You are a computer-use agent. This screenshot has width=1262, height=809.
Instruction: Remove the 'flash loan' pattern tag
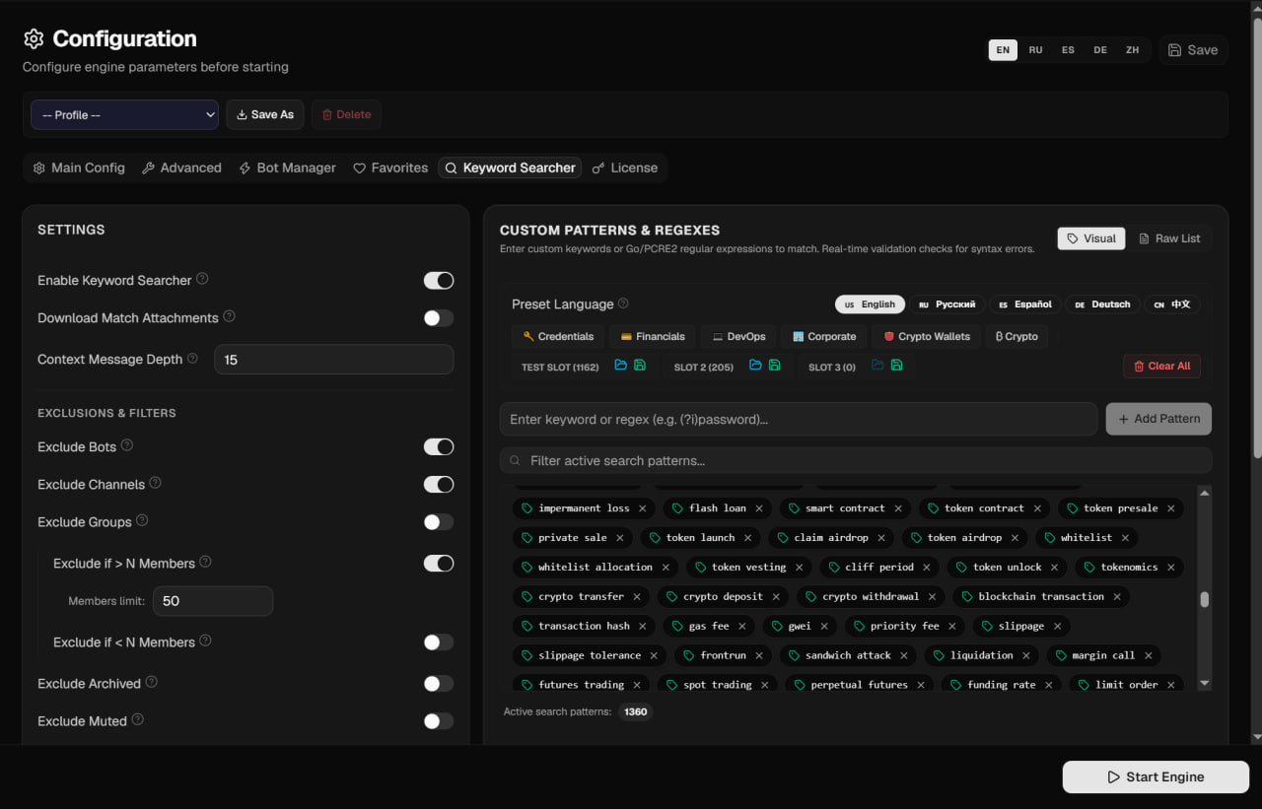click(759, 508)
